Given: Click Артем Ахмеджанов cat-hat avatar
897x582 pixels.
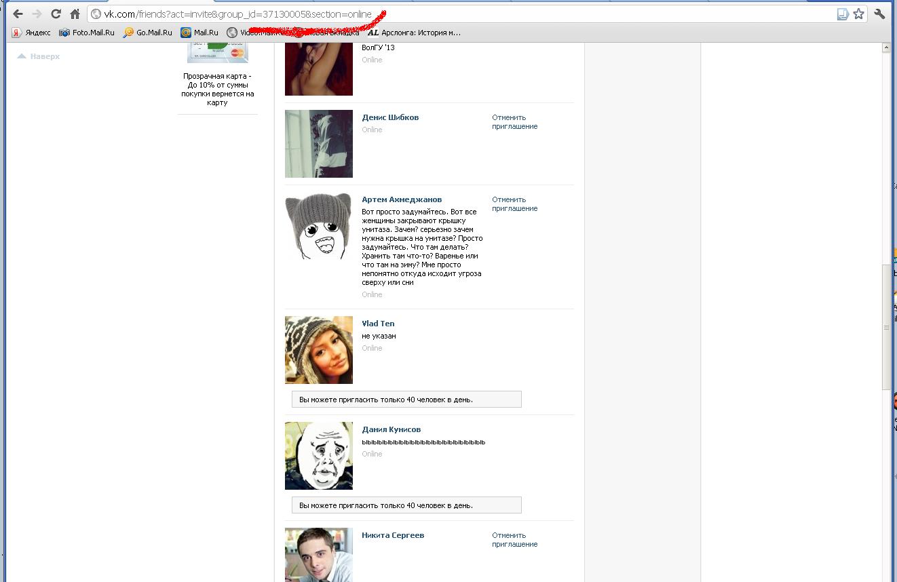Looking at the screenshot, I should tap(319, 226).
